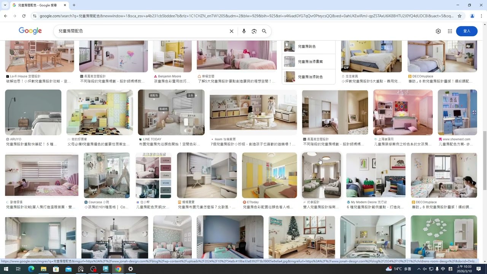Open Chrome profile avatar

coord(472,16)
